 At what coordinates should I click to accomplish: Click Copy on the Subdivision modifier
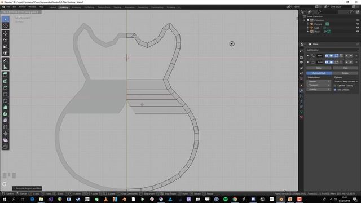tap(345, 68)
